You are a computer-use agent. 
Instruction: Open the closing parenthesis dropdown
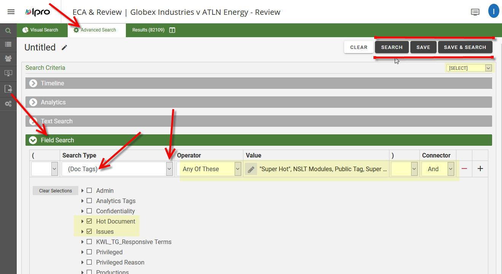pos(404,169)
